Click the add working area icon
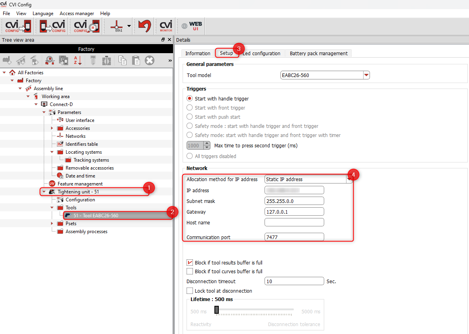 coord(35,60)
